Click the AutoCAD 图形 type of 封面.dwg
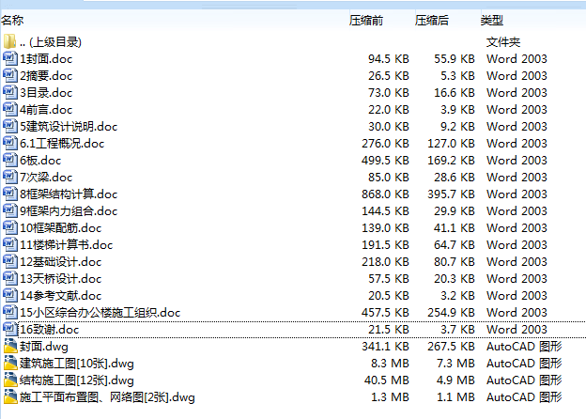 (524, 347)
